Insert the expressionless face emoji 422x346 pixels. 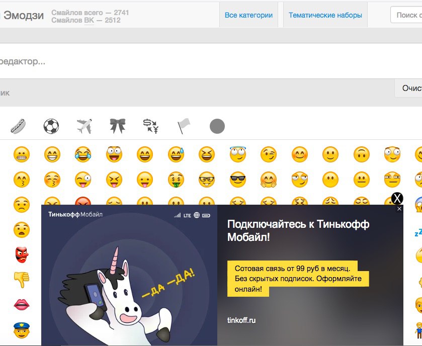tap(392, 180)
